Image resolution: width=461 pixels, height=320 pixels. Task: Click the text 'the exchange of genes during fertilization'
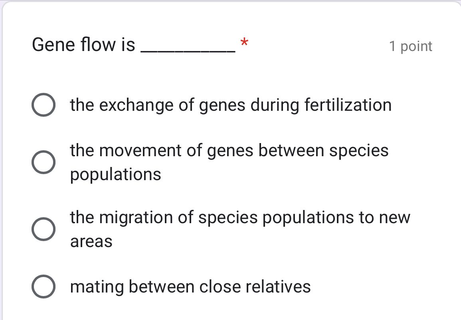[x=230, y=105]
